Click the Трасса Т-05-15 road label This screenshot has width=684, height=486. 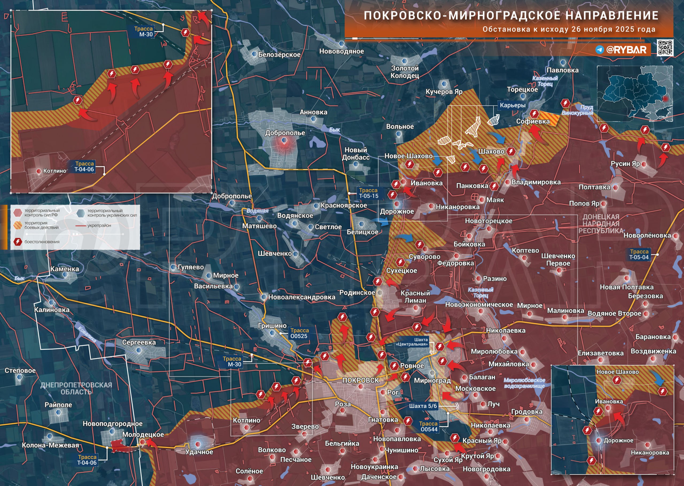[368, 193]
